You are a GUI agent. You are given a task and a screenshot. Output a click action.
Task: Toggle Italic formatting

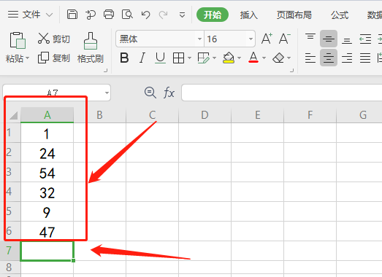(x=142, y=58)
